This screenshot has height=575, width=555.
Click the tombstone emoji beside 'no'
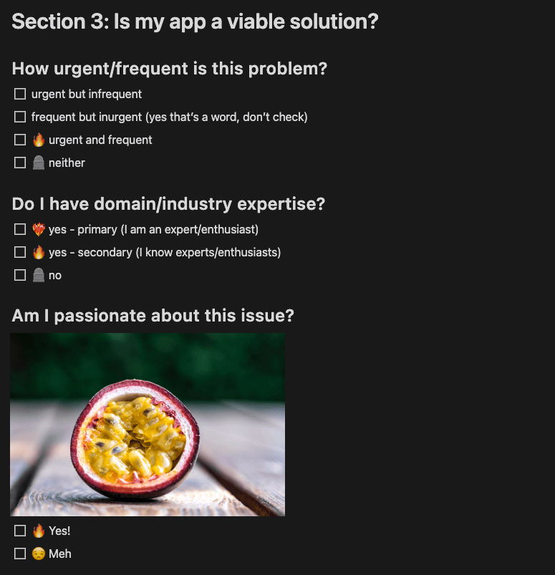click(39, 275)
